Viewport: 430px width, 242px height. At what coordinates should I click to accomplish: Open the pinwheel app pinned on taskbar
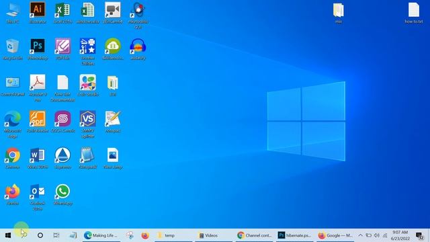pyautogui.click(x=130, y=235)
